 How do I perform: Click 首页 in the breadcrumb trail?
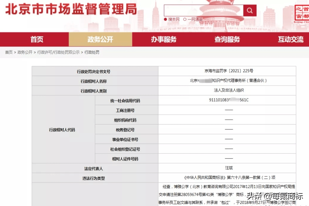pyautogui.click(x=9, y=52)
